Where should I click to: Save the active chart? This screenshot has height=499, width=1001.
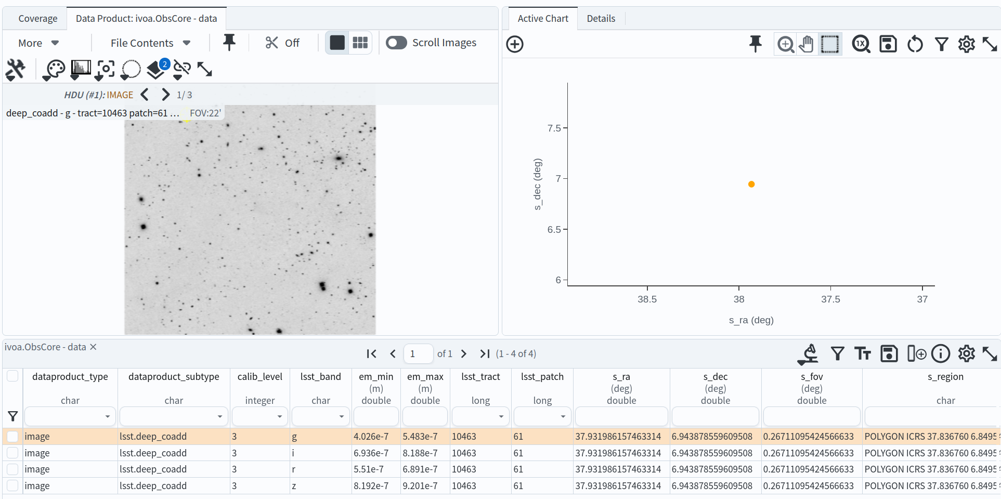[x=888, y=44]
